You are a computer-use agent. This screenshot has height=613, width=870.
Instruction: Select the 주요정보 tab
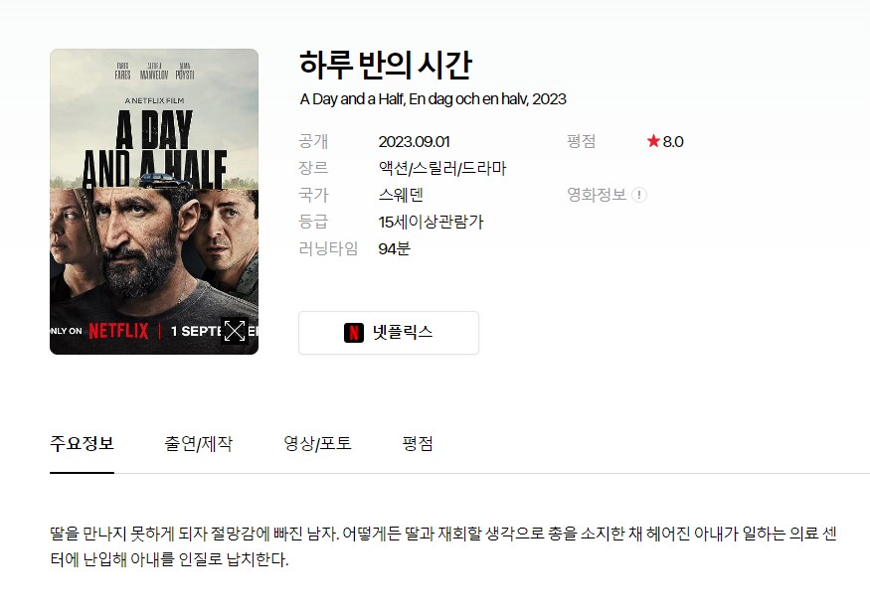(x=83, y=443)
